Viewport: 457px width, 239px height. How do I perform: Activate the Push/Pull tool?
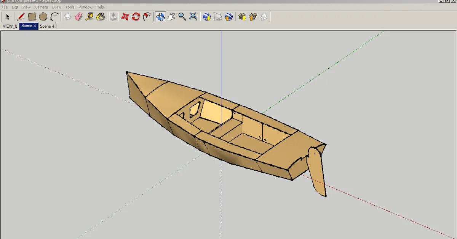[x=114, y=17]
